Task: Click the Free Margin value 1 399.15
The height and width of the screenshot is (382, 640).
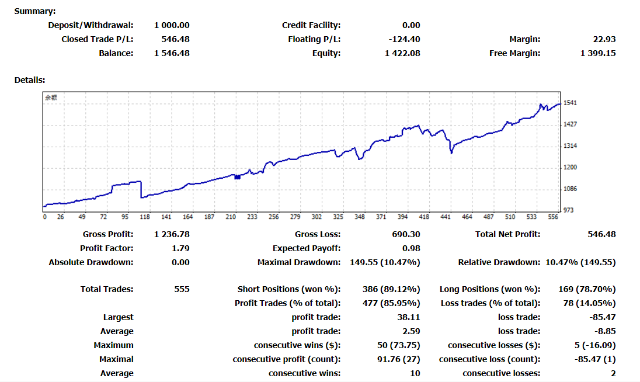Action: click(x=598, y=53)
